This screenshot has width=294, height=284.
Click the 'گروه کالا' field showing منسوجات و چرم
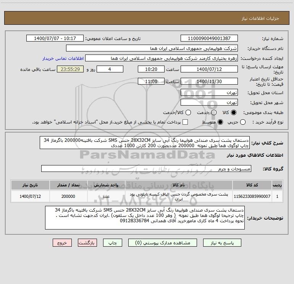pos(146,168)
